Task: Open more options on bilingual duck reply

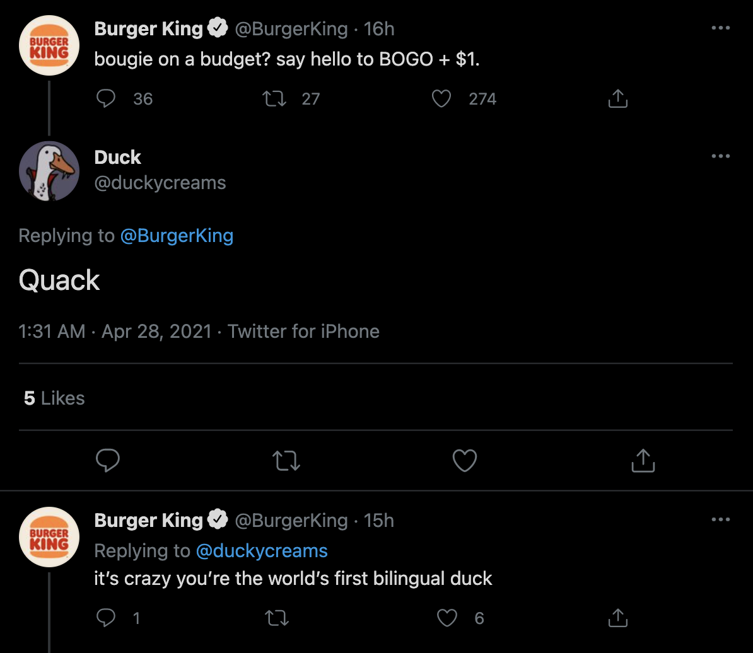Action: pyautogui.click(x=720, y=520)
